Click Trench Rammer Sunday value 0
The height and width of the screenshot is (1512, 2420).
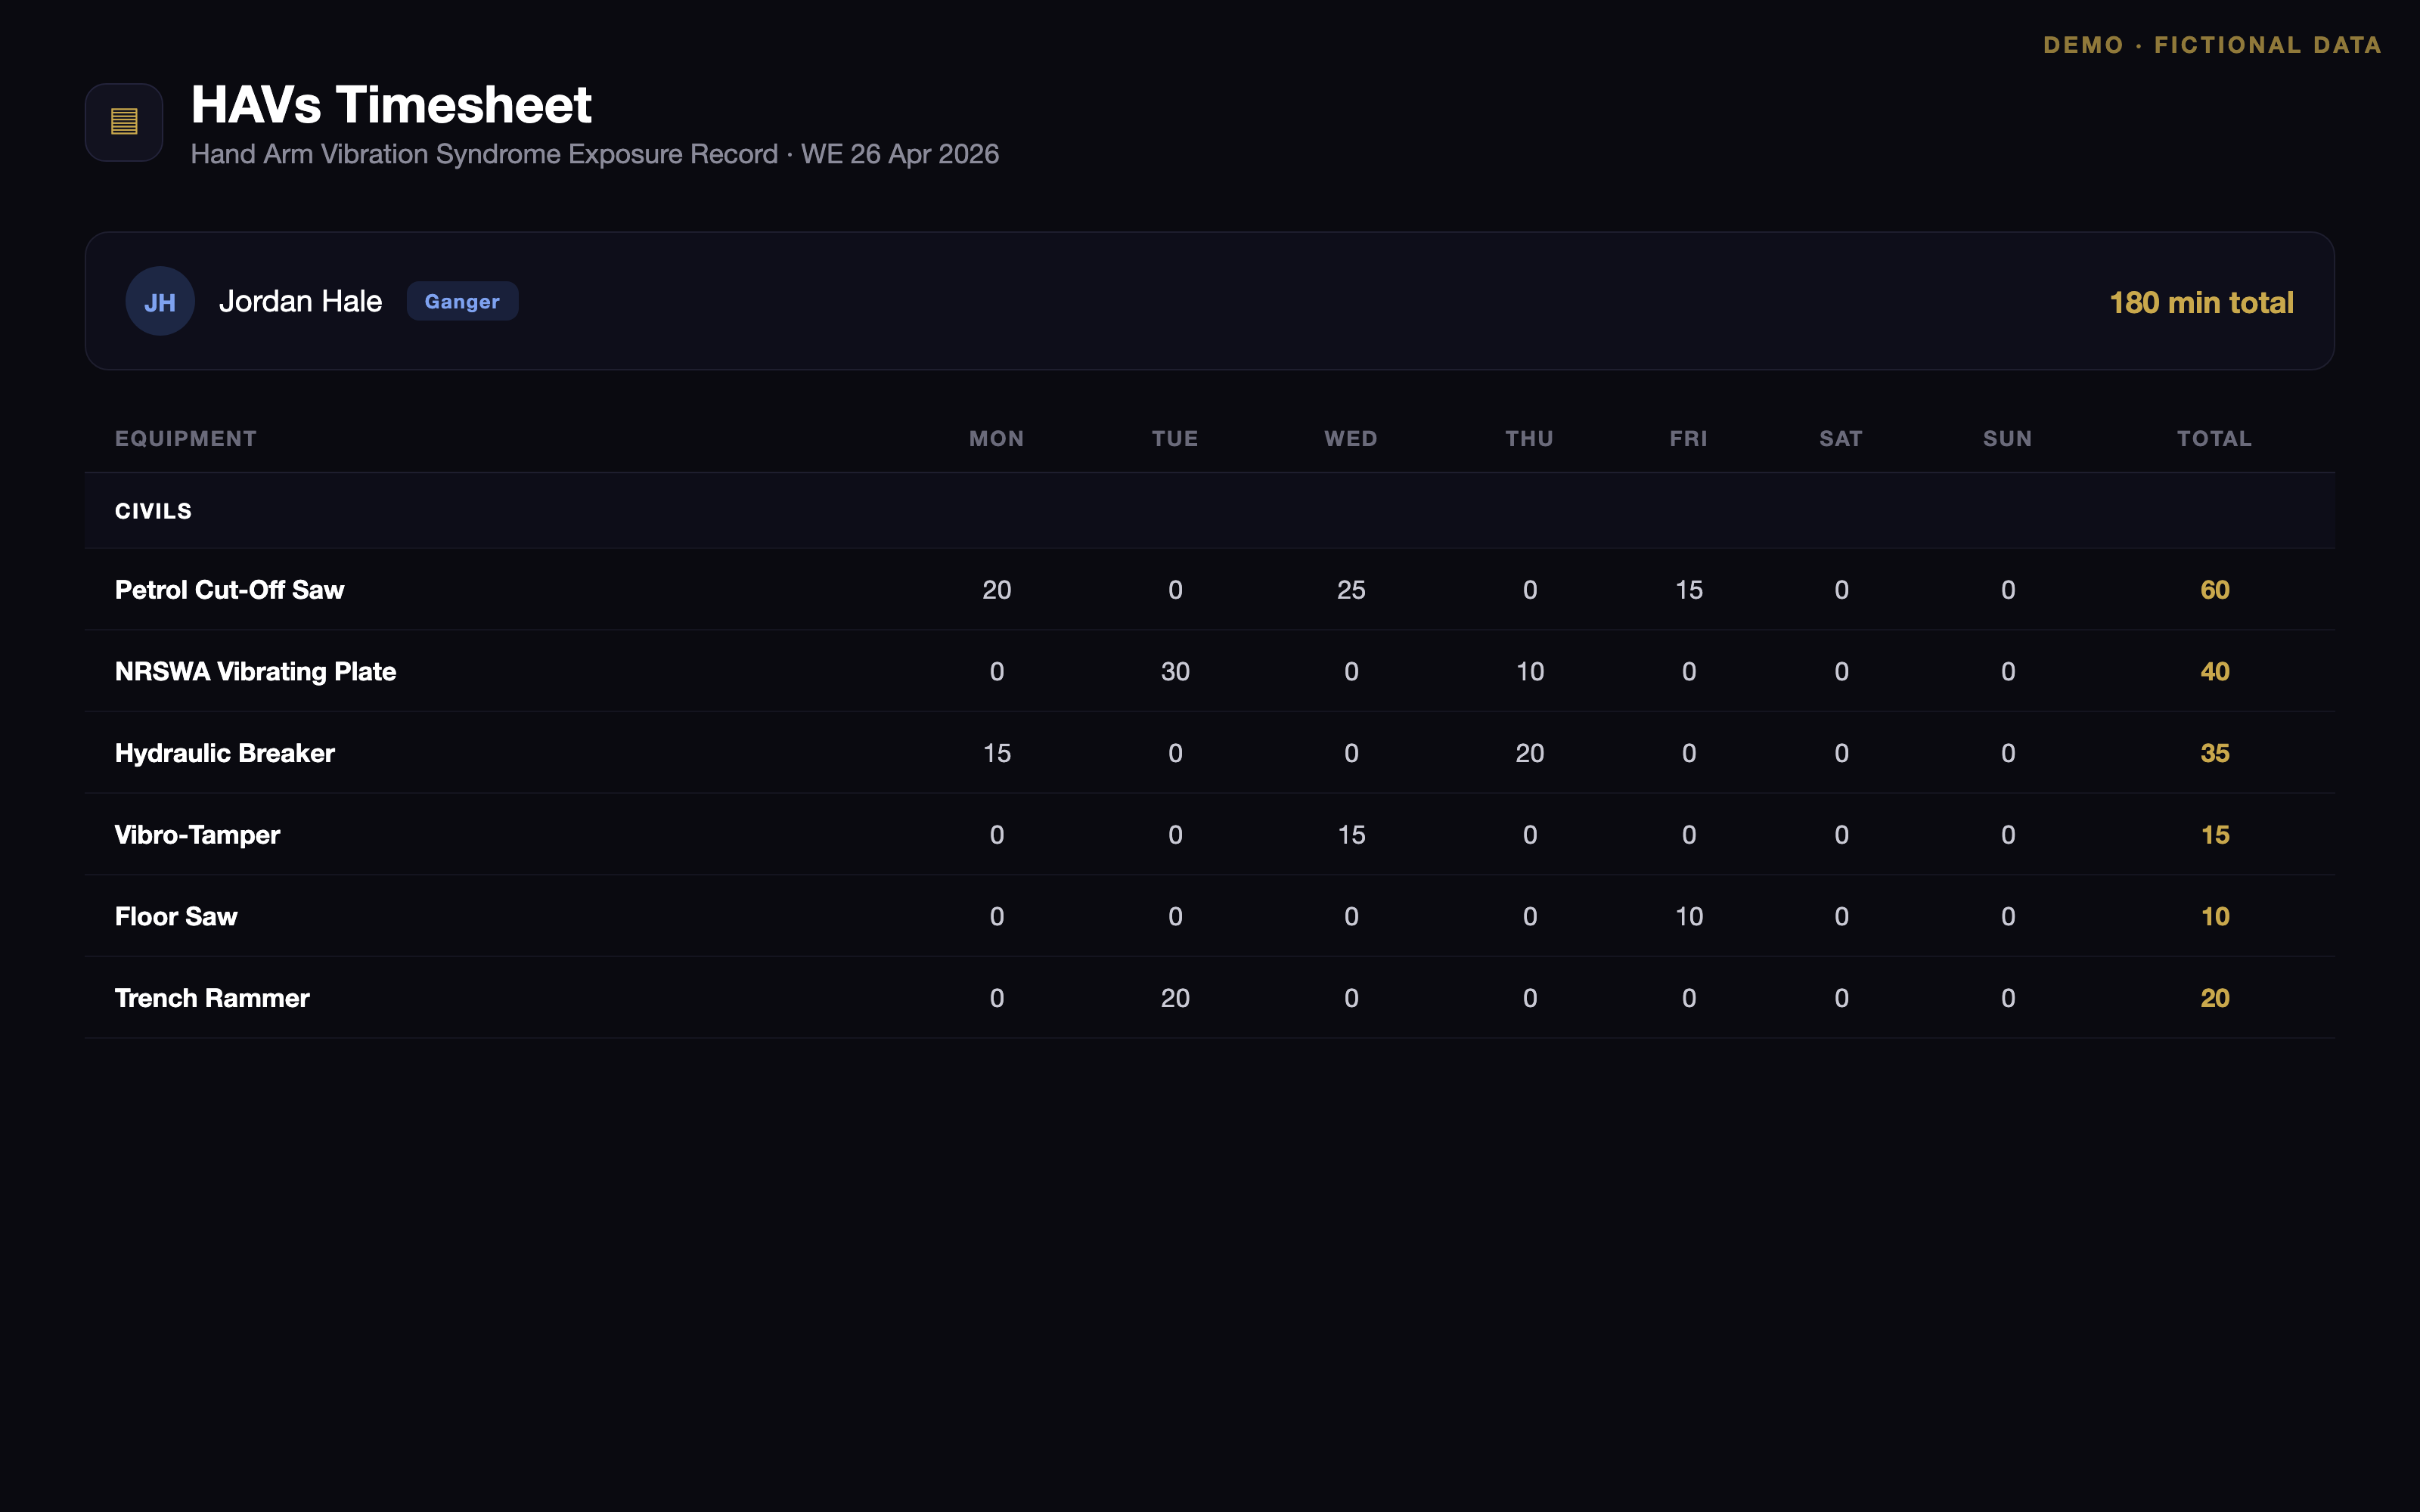2008,998
